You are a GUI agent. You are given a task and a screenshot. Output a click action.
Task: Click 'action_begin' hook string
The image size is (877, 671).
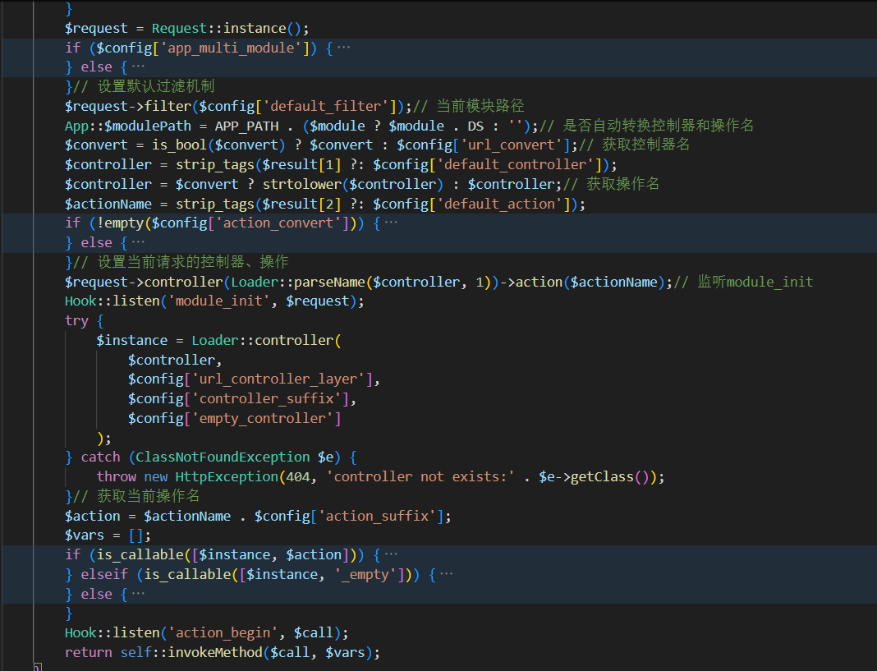(x=223, y=633)
